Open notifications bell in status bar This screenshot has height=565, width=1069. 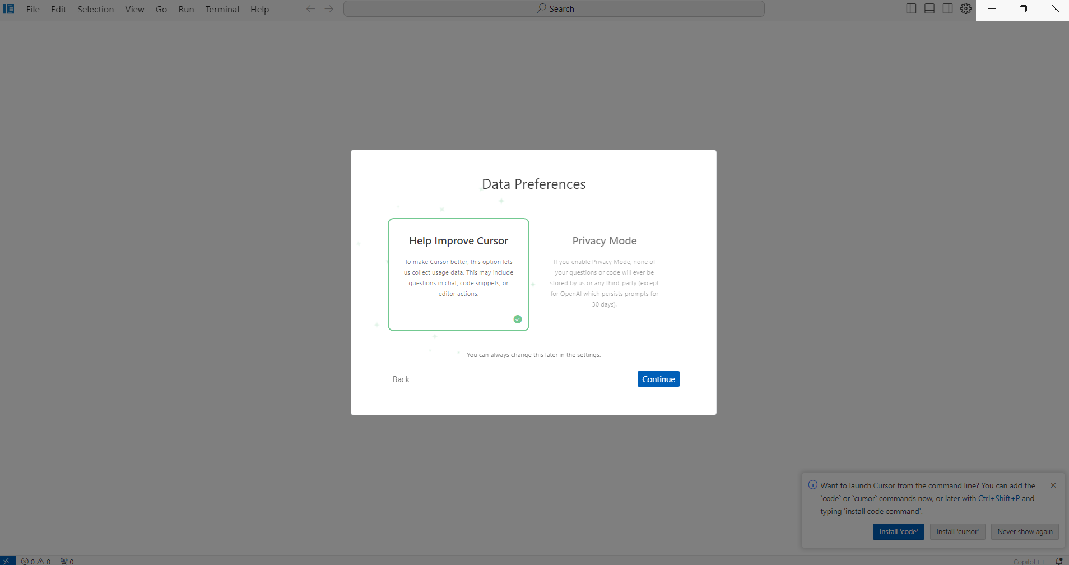[1059, 561]
